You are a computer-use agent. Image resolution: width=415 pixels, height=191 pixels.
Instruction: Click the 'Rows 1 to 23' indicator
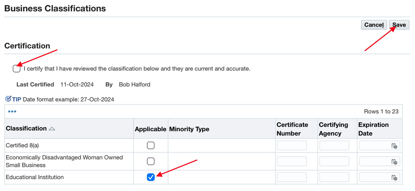coord(381,111)
